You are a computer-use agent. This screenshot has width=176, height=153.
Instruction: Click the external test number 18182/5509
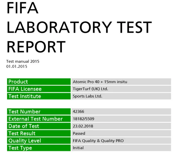coord(83,119)
